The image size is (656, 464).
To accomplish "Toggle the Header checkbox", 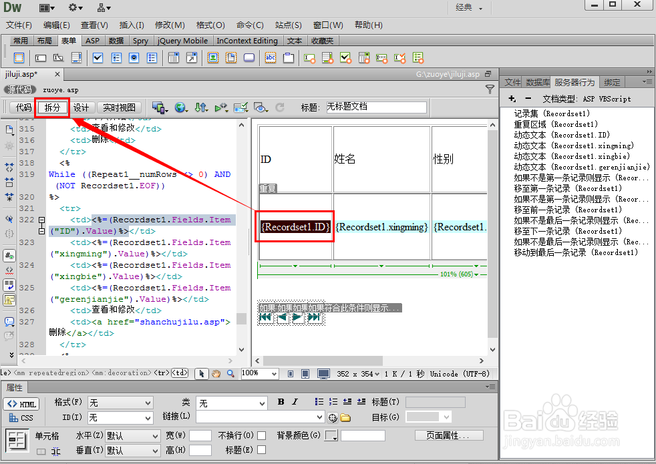I will click(x=261, y=450).
